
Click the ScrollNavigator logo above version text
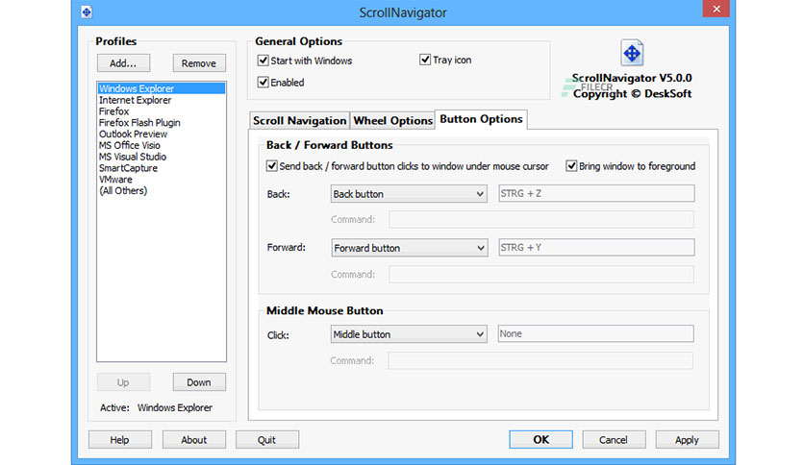(632, 53)
